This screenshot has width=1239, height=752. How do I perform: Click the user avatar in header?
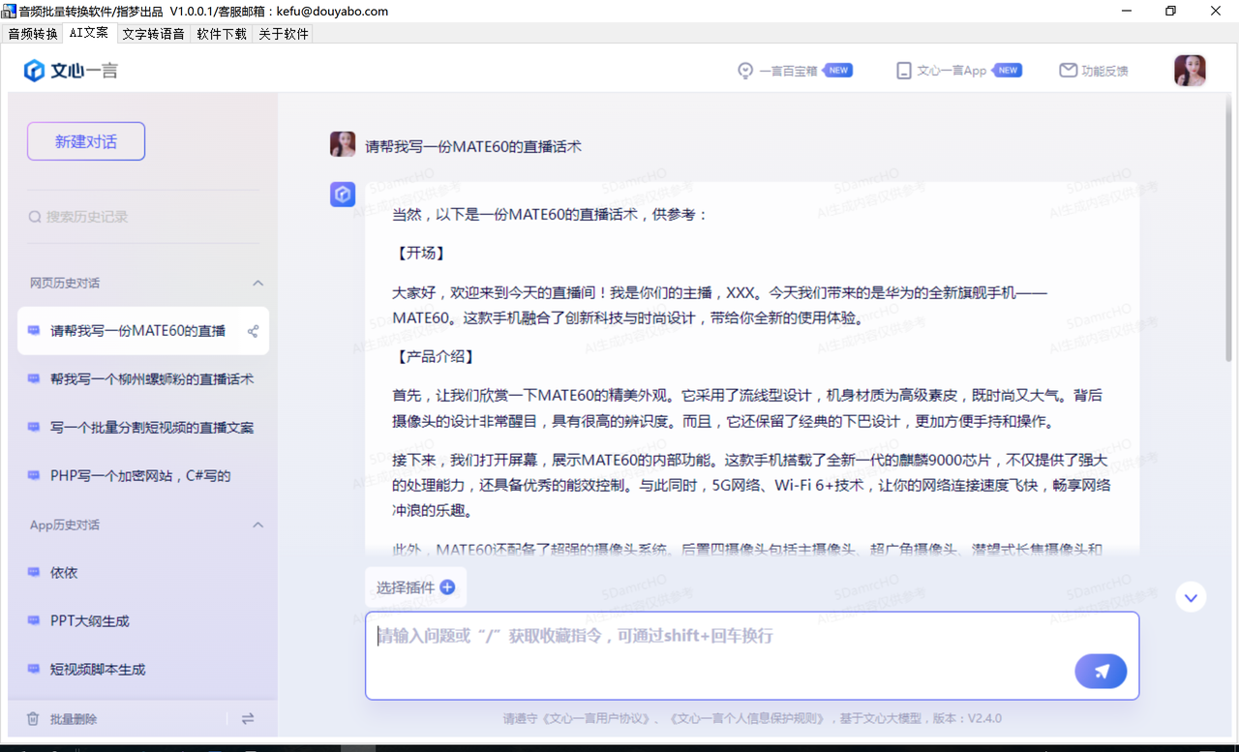(1190, 71)
